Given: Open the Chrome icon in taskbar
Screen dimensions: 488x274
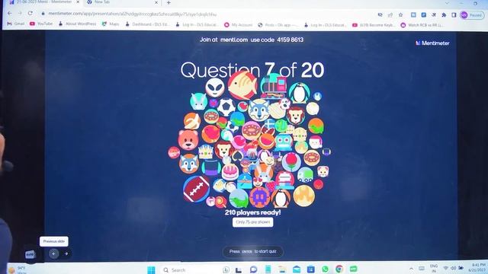Looking at the screenshot, I should 339,269.
